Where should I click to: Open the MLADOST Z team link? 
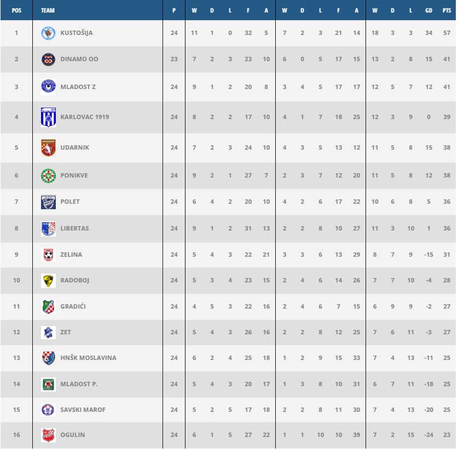pyautogui.click(x=78, y=87)
